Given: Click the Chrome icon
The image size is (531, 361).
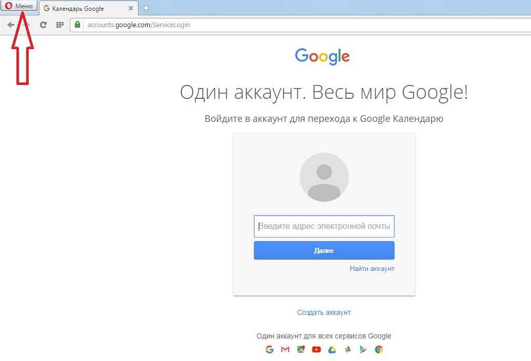Looking at the screenshot, I should point(379,350).
